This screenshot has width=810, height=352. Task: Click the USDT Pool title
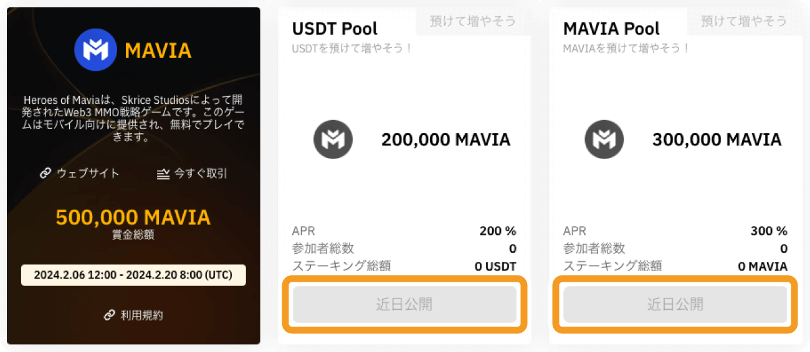click(335, 29)
